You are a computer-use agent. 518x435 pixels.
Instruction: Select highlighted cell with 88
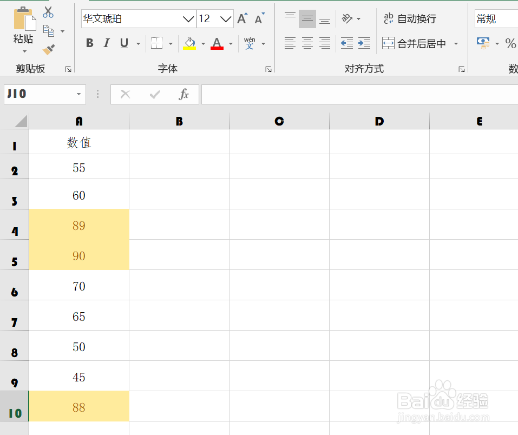[79, 406]
